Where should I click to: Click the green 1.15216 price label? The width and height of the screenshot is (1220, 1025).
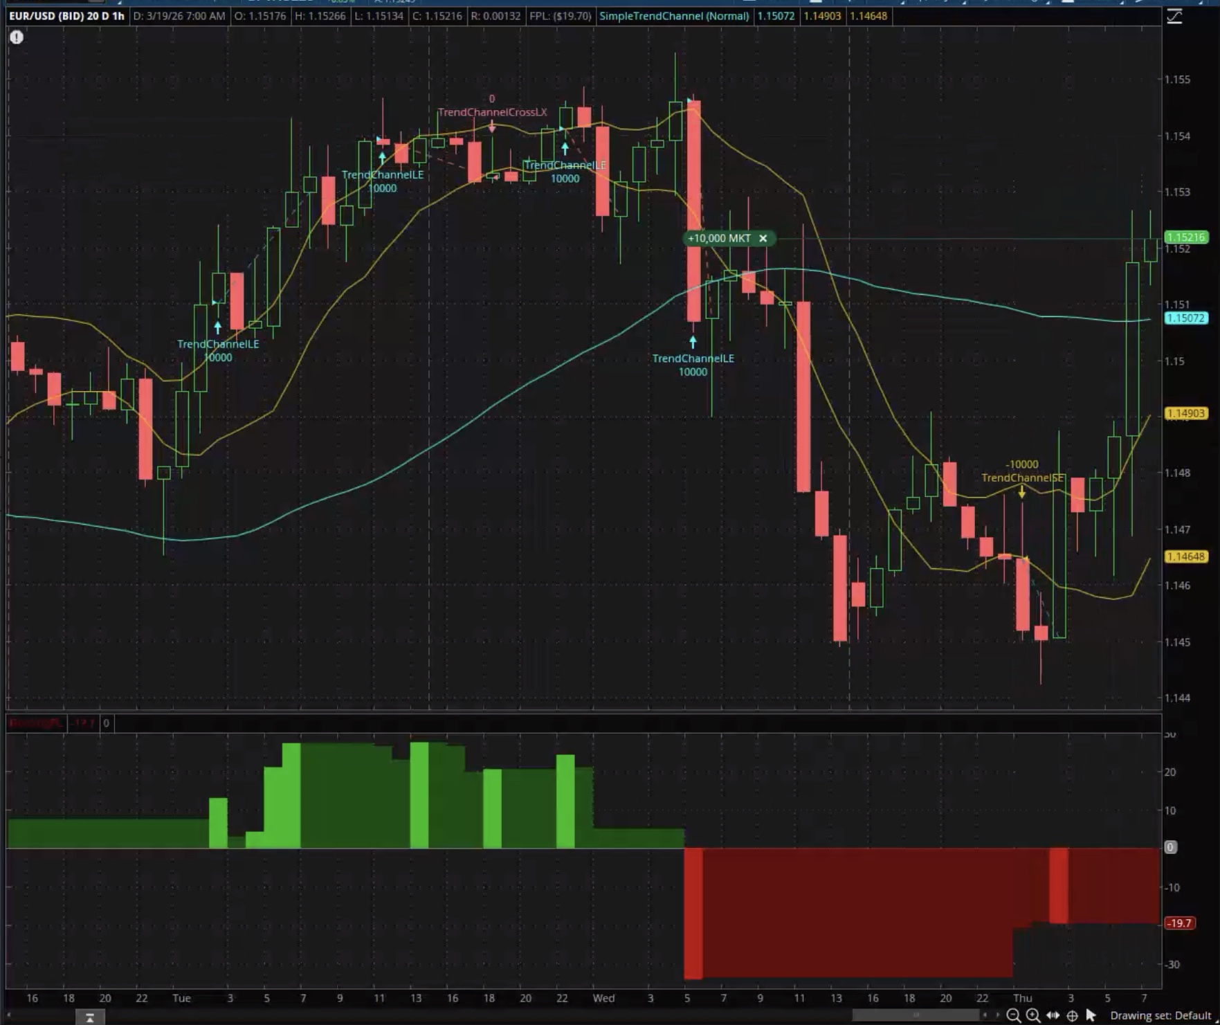1185,237
